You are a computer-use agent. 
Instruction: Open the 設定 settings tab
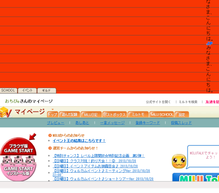[x=182, y=115]
